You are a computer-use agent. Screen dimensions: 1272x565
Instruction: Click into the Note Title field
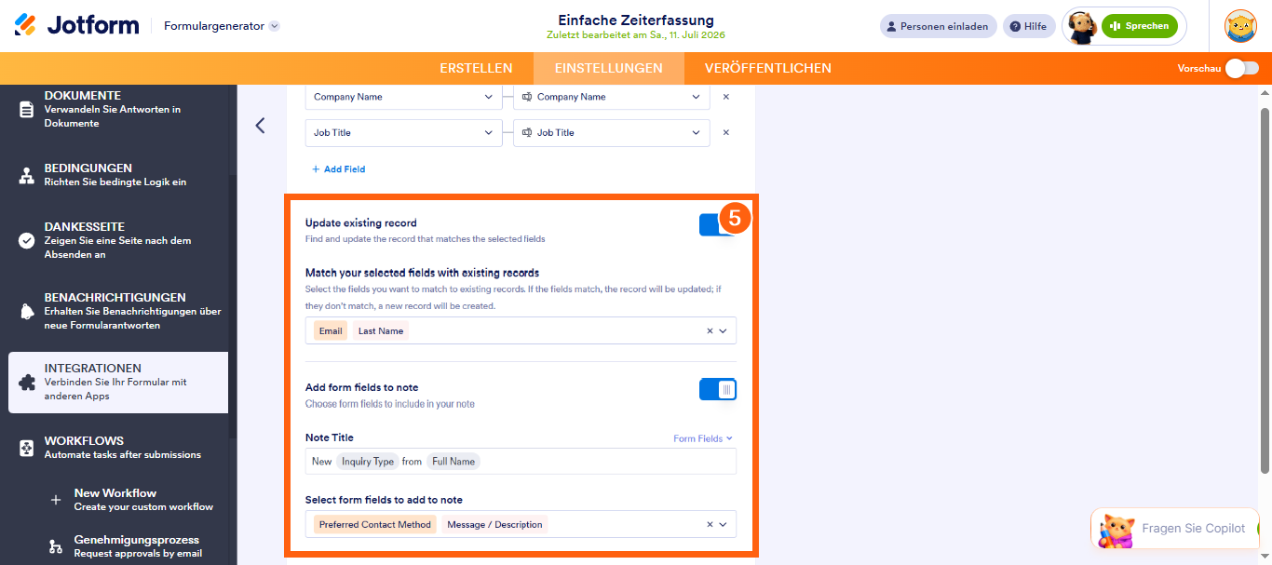pyautogui.click(x=521, y=461)
